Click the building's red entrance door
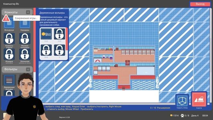The height and width of the screenshot is (120, 213). click(123, 88)
